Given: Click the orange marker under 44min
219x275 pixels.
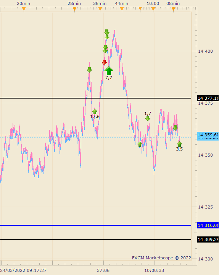Looking at the screenshot, I should [x=122, y=10].
